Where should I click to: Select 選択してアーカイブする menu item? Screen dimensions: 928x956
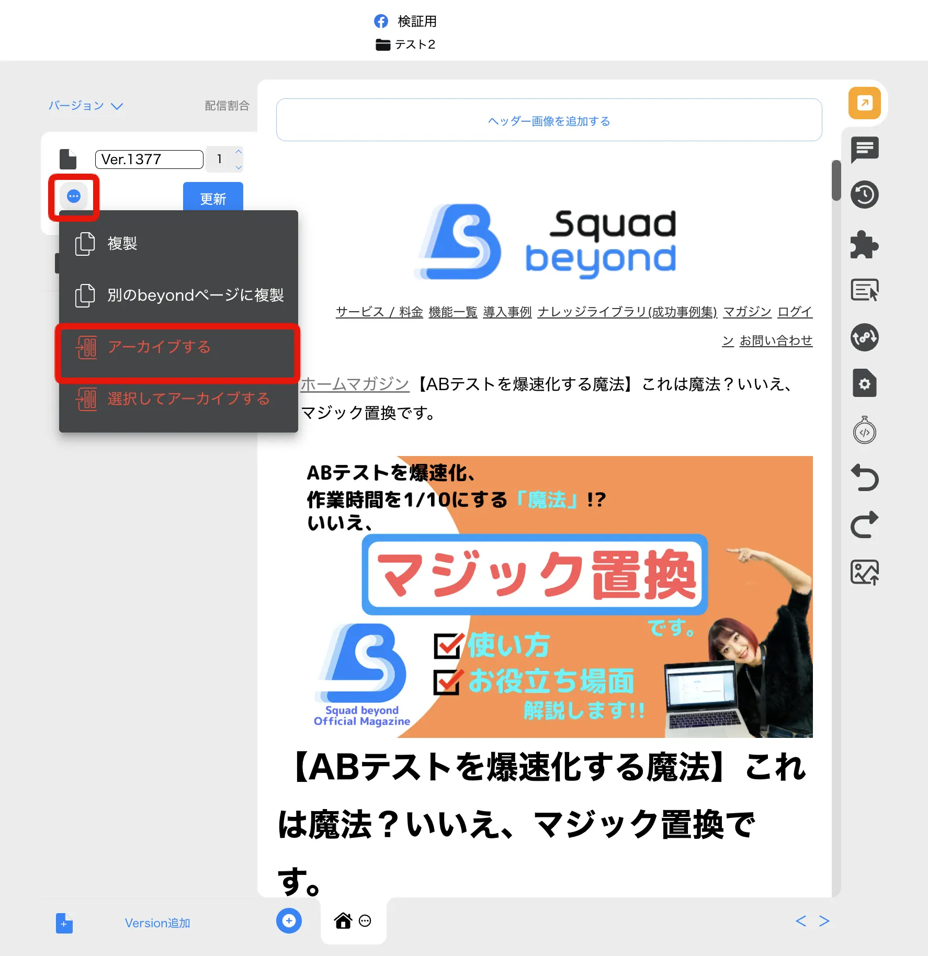178,399
